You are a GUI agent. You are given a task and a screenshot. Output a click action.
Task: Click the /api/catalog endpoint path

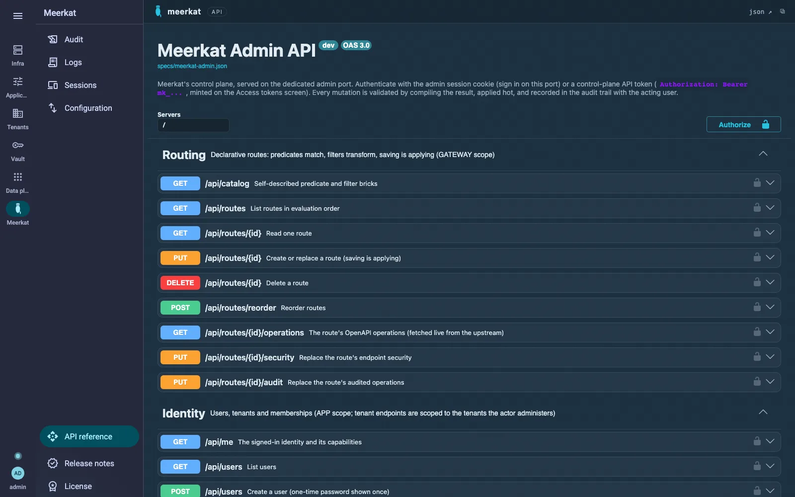click(x=227, y=183)
